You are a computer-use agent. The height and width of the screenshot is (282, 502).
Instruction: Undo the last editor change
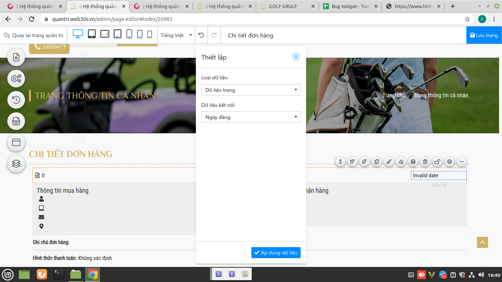pos(201,35)
